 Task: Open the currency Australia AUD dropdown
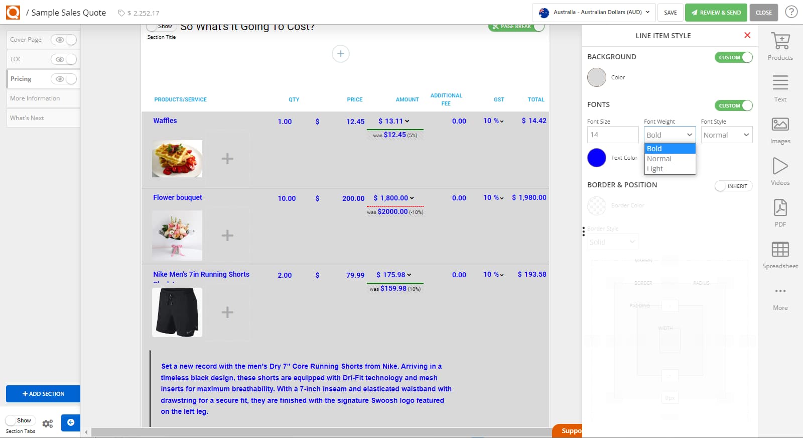point(594,12)
